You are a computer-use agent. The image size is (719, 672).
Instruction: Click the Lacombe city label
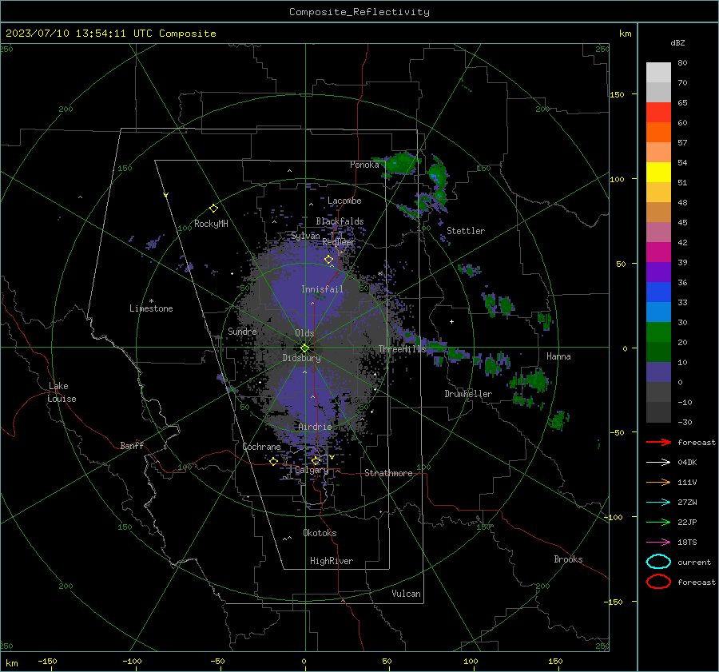tap(344, 201)
